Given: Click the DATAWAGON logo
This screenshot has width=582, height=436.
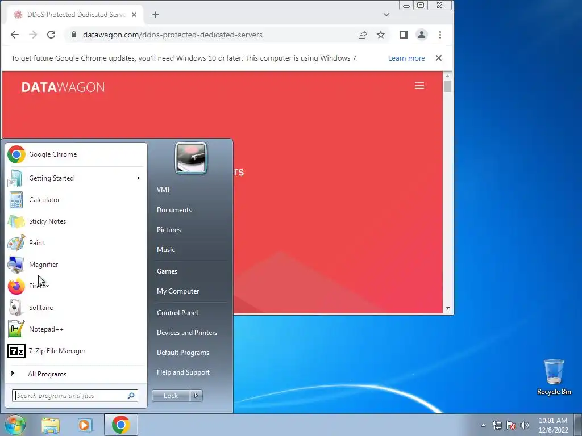Looking at the screenshot, I should (x=63, y=87).
